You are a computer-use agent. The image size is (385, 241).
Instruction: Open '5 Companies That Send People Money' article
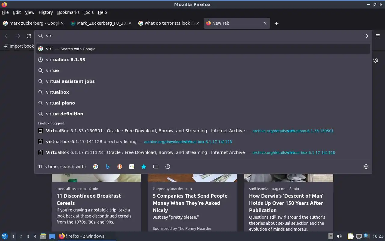pyautogui.click(x=192, y=202)
